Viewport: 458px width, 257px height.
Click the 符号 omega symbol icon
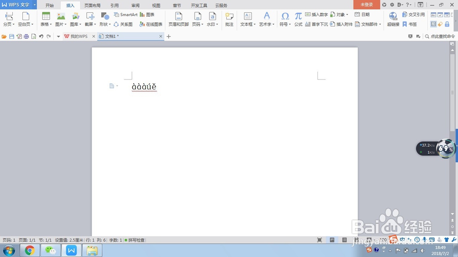285,16
